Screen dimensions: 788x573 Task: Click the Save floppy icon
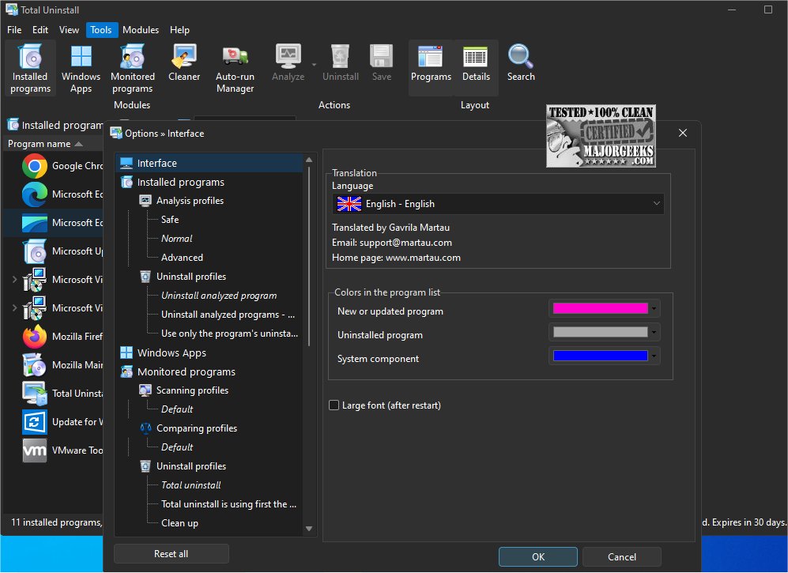382,56
